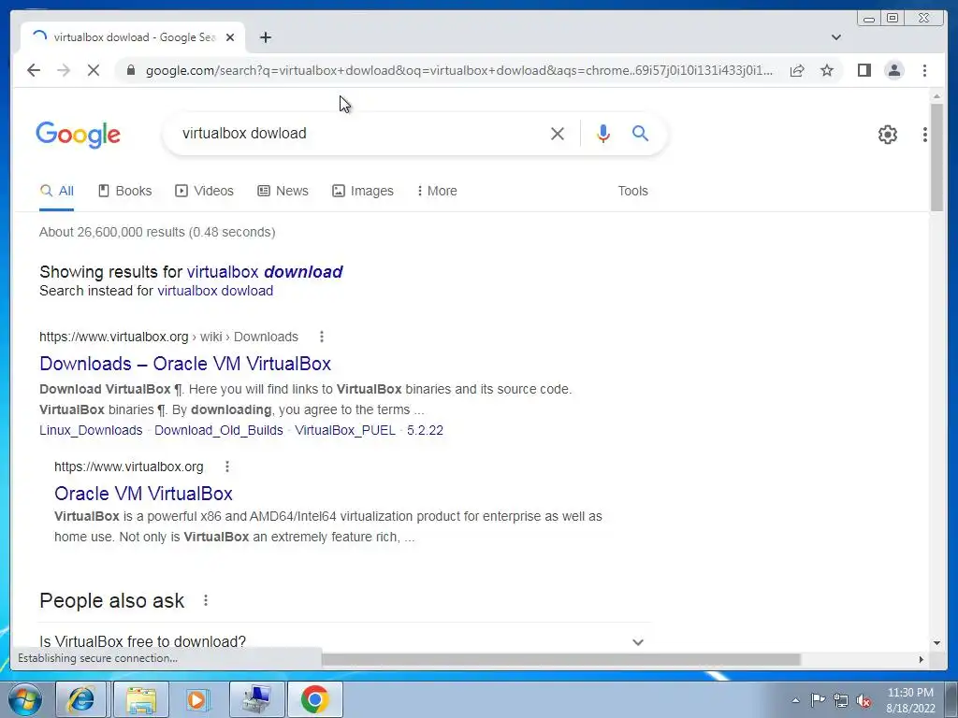This screenshot has height=718, width=958.
Task: Search by voice microphone
Action: pos(603,134)
